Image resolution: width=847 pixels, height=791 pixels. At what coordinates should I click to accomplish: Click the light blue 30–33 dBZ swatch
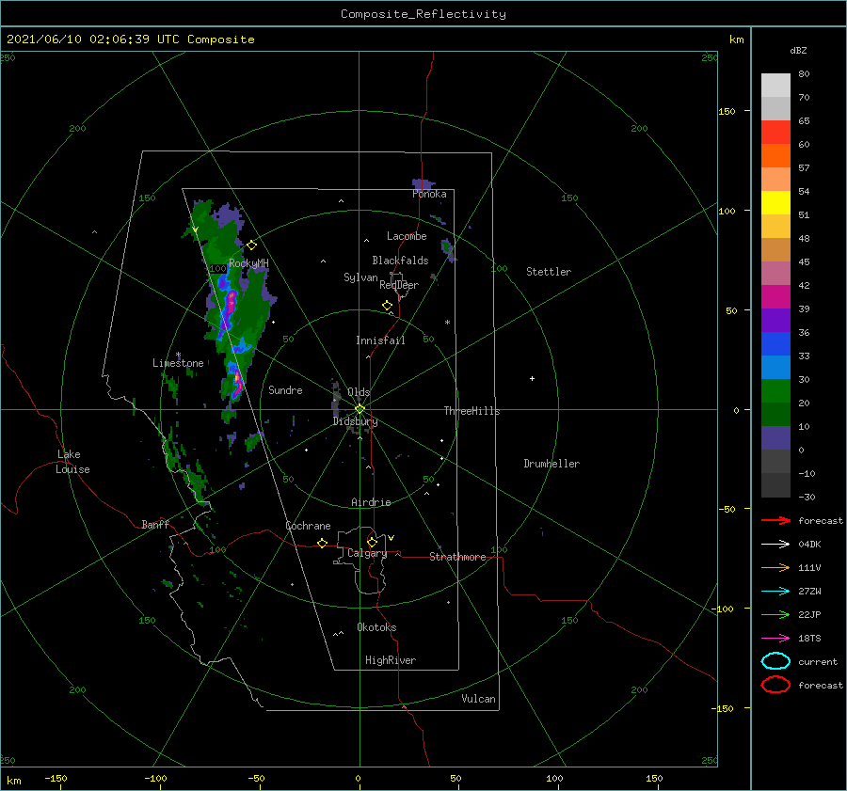pos(775,367)
